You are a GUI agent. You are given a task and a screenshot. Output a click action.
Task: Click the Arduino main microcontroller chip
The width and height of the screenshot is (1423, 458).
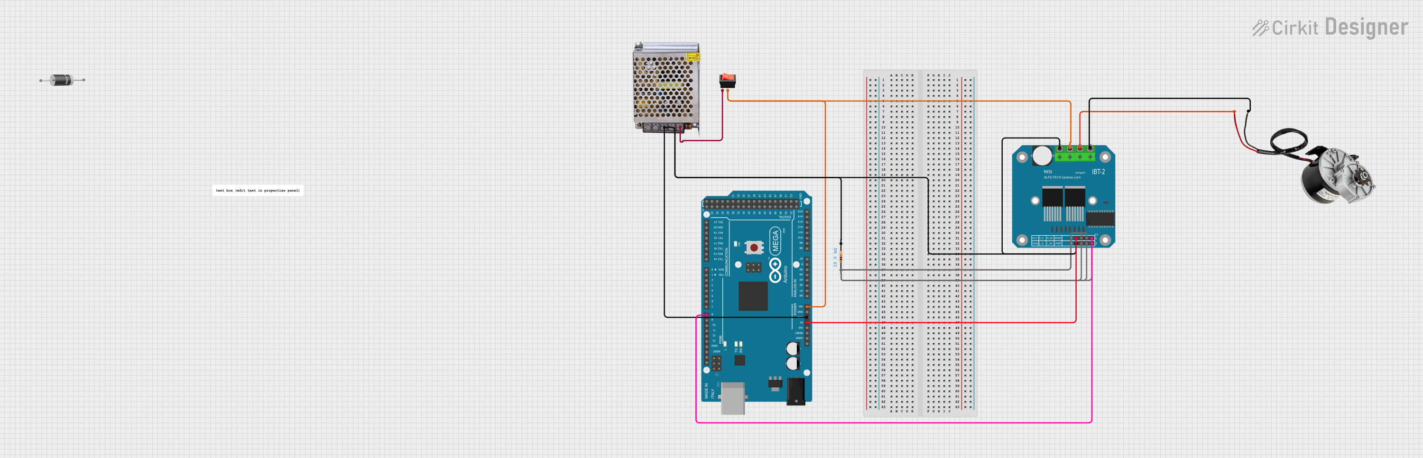753,296
